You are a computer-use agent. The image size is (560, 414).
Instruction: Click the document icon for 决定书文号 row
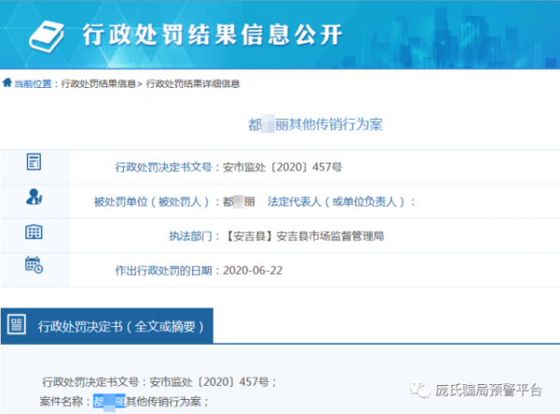pos(35,161)
